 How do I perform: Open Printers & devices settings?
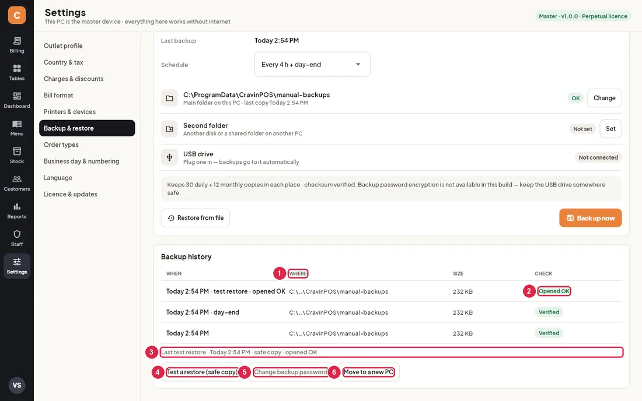[87, 111]
